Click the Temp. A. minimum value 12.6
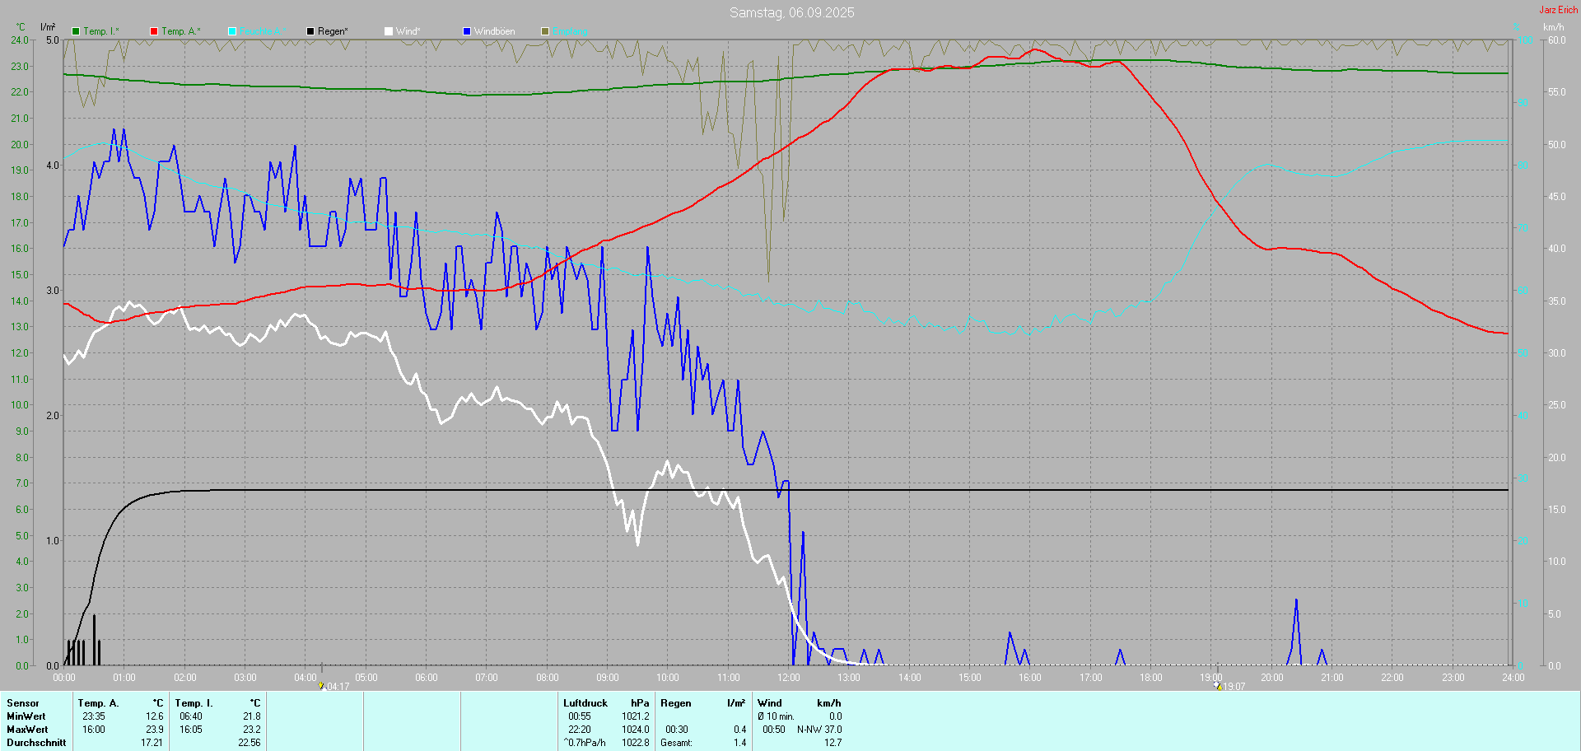 pyautogui.click(x=155, y=716)
